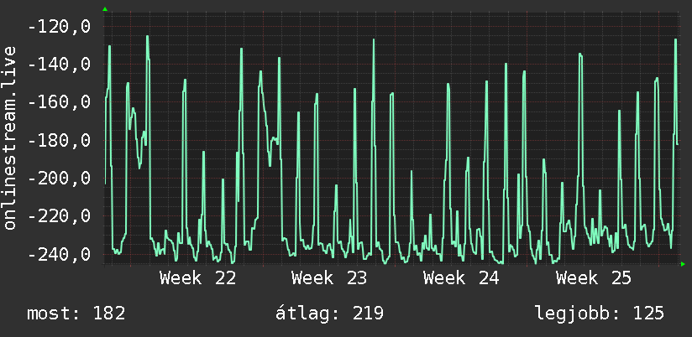The image size is (692, 337).
Task: Click the -160,0 y-axis label
Action: [x=59, y=102]
